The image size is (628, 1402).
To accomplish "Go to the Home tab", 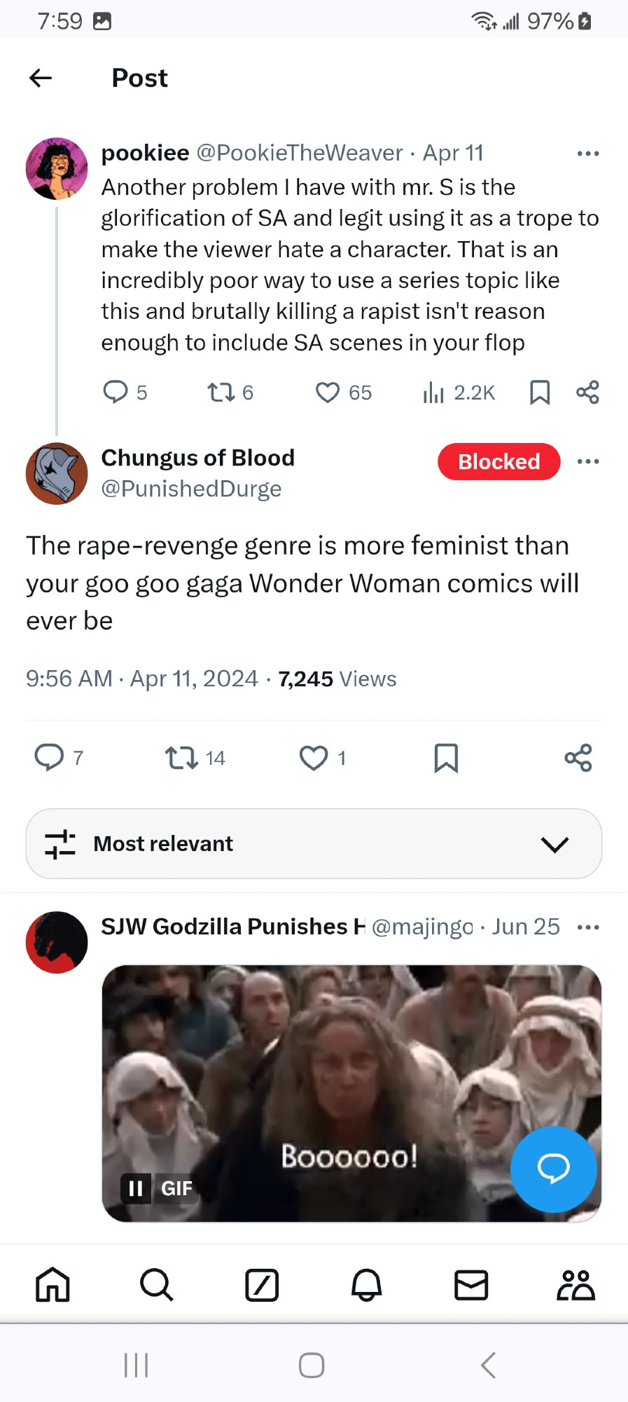I will [53, 1285].
